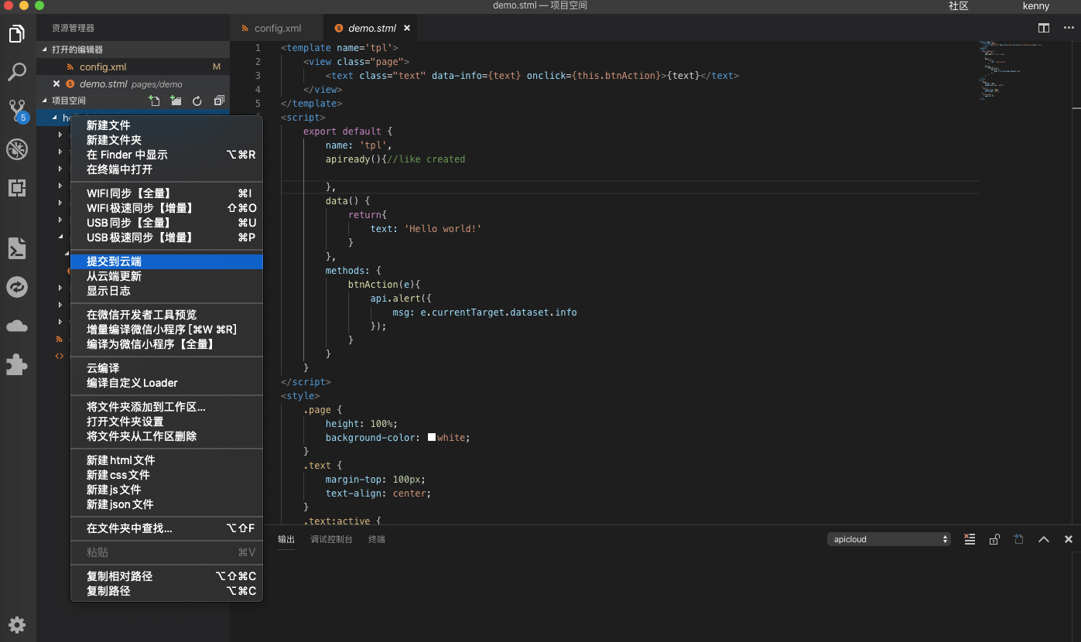
Task: Select WIFI 极速同步【增量】 menu item
Action: [x=166, y=208]
